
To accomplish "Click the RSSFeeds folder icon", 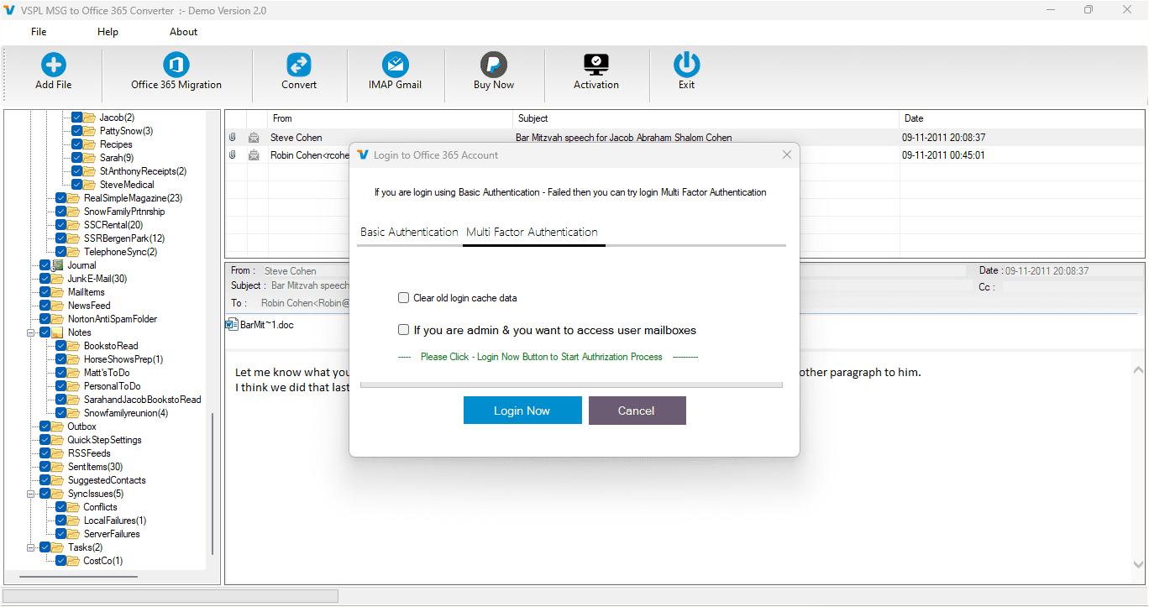I will point(58,453).
